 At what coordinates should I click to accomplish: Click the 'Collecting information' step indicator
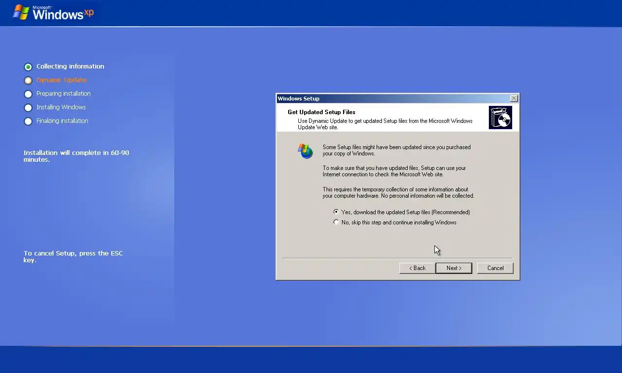[x=28, y=67]
